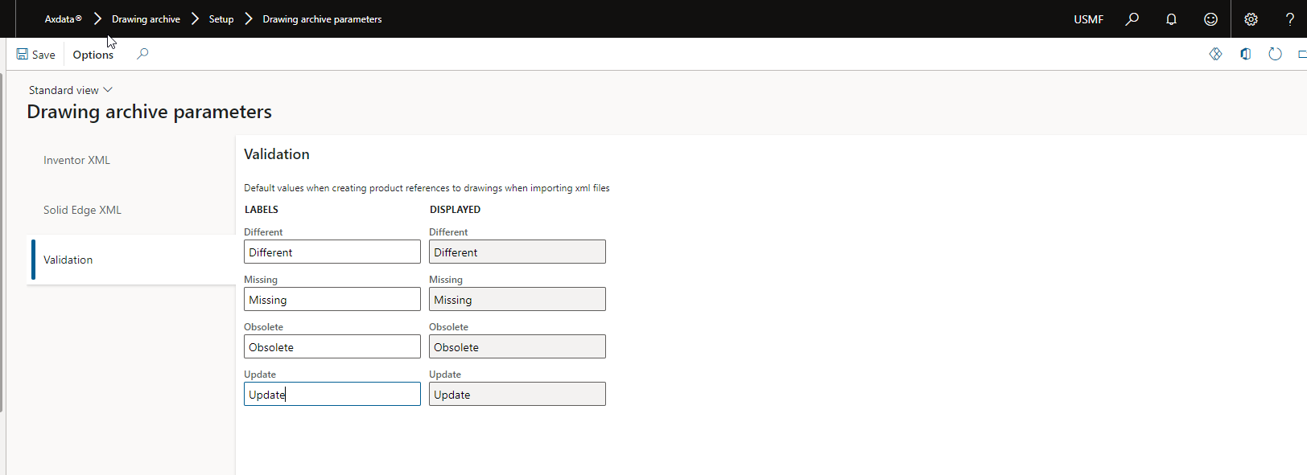Click the Obsolete label input field
The height and width of the screenshot is (475, 1307).
332,346
